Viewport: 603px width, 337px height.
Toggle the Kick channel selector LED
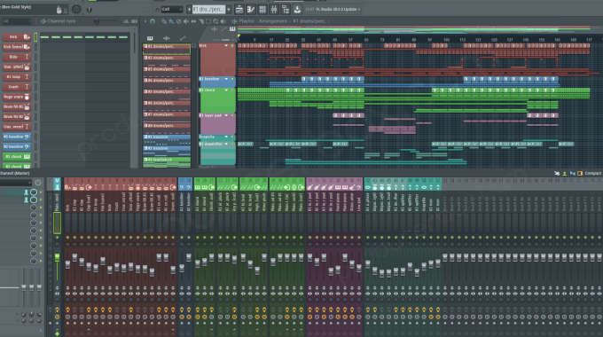35,37
